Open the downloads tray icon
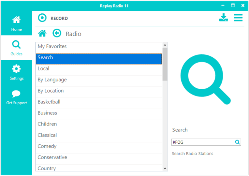 [x=224, y=18]
